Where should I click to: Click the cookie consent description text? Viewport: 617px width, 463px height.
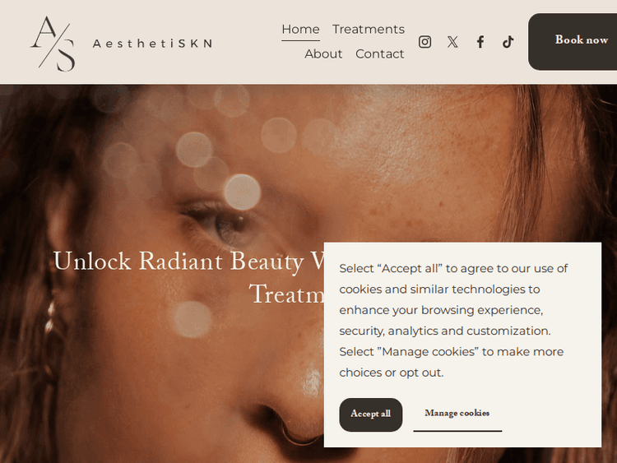(x=453, y=320)
